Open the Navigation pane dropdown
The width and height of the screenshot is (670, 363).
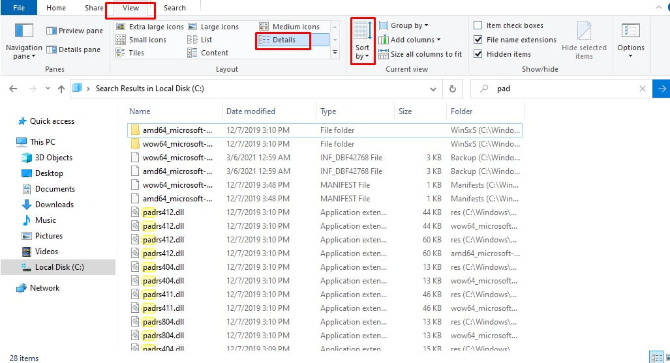(24, 41)
